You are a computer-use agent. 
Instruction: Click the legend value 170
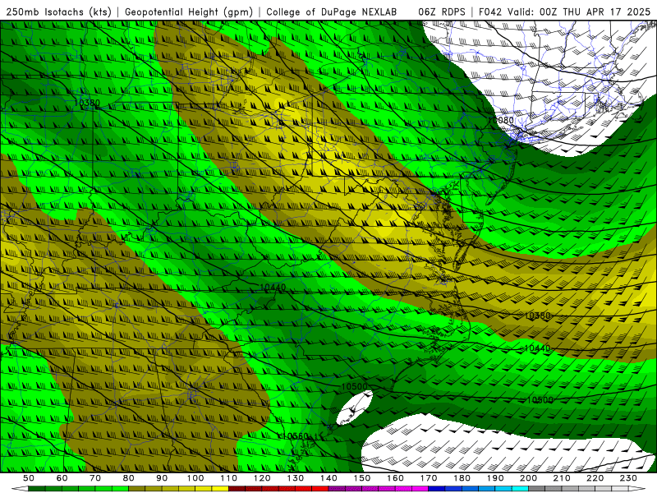coord(429,478)
